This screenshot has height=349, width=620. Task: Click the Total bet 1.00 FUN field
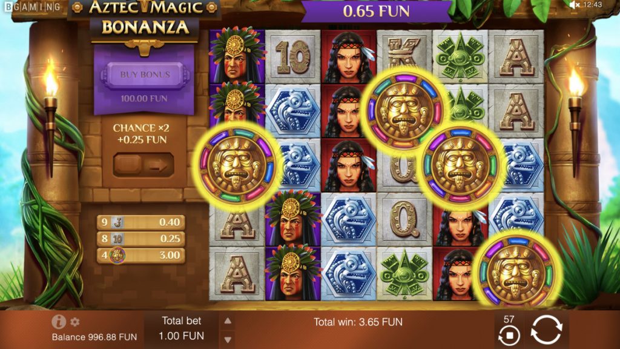[x=182, y=328]
